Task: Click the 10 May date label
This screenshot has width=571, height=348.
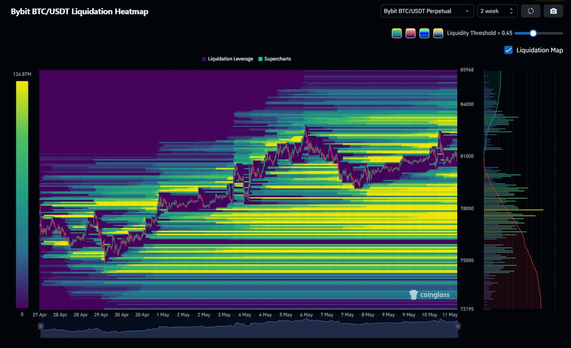Action: (x=429, y=315)
